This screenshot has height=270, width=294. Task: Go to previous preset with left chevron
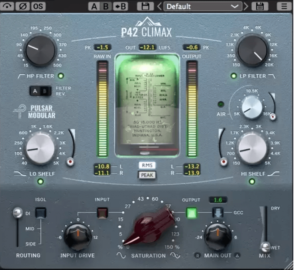pyautogui.click(x=159, y=6)
